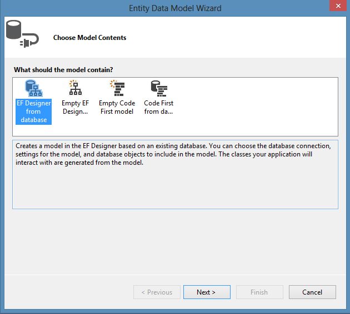Image resolution: width=350 pixels, height=314 pixels.
Task: Click the model description text box
Action: [x=175, y=174]
